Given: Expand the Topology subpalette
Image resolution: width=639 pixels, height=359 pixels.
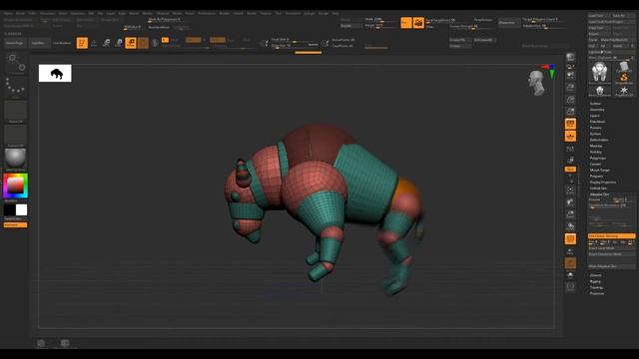Looking at the screenshot, I should [x=597, y=287].
